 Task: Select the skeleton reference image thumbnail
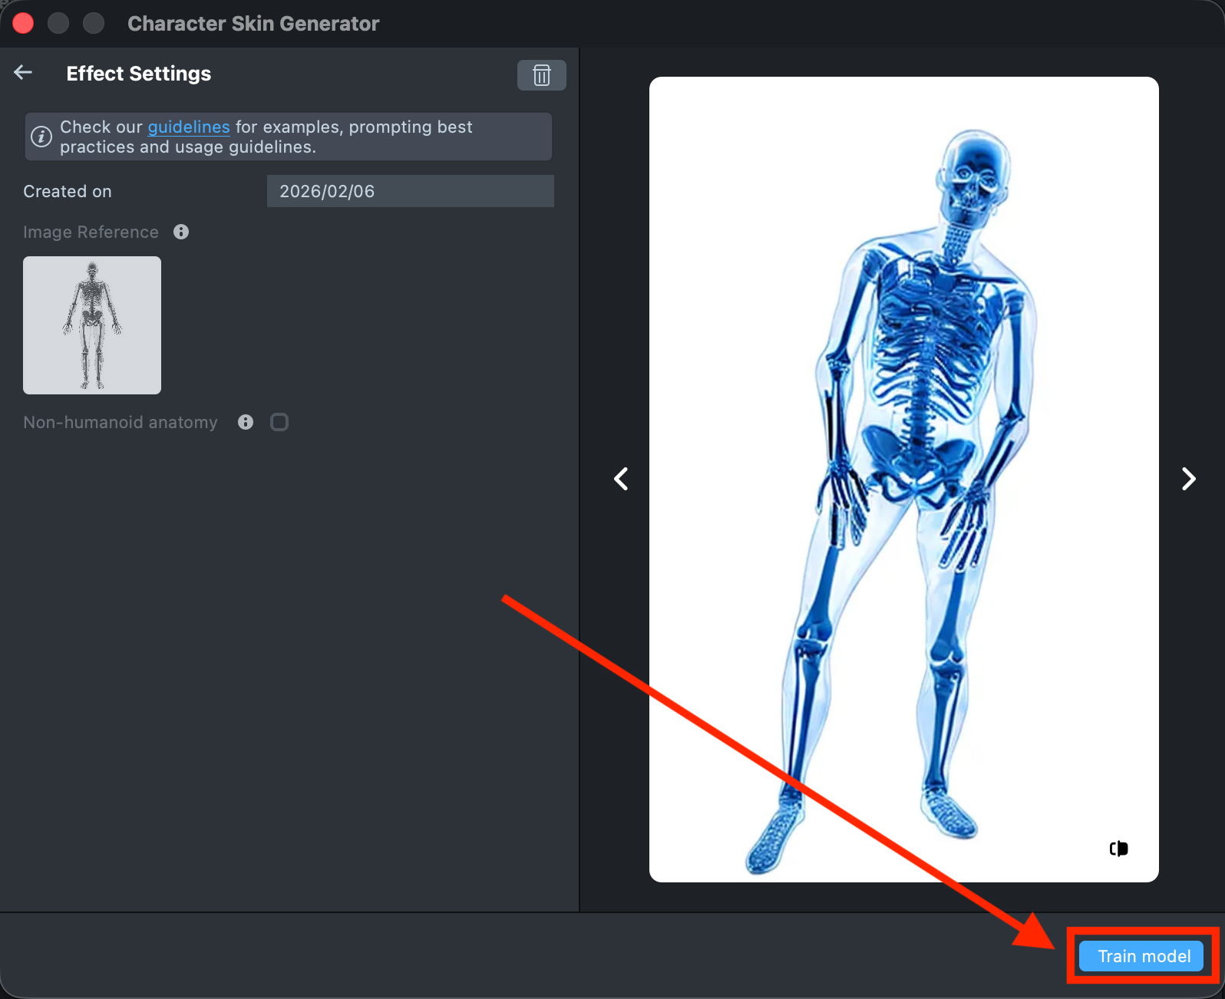click(92, 325)
